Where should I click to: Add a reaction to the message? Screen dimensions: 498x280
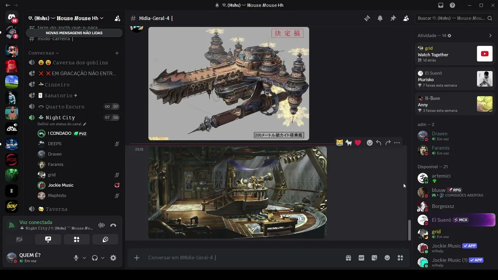(x=370, y=143)
